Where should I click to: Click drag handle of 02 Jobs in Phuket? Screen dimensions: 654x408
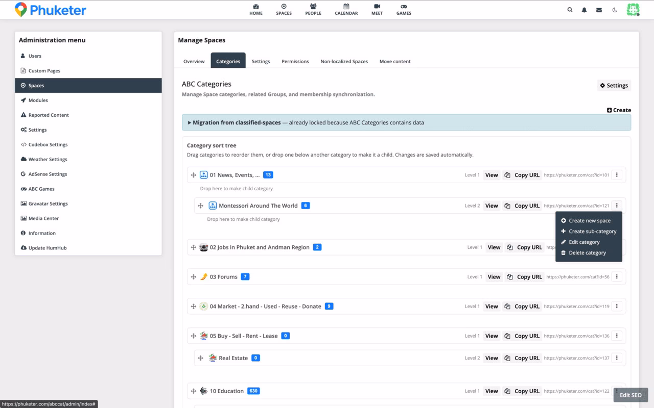tap(194, 247)
